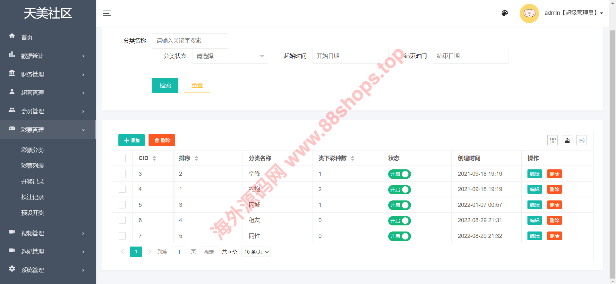Click the admin avatar image
Viewport: 616px width, 284px height.
click(529, 13)
